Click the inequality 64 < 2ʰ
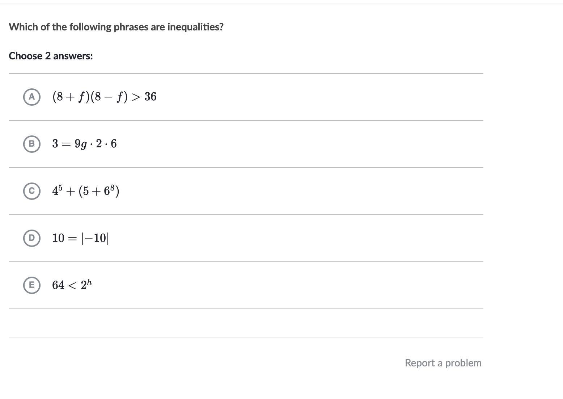This screenshot has width=563, height=399. pos(72,285)
